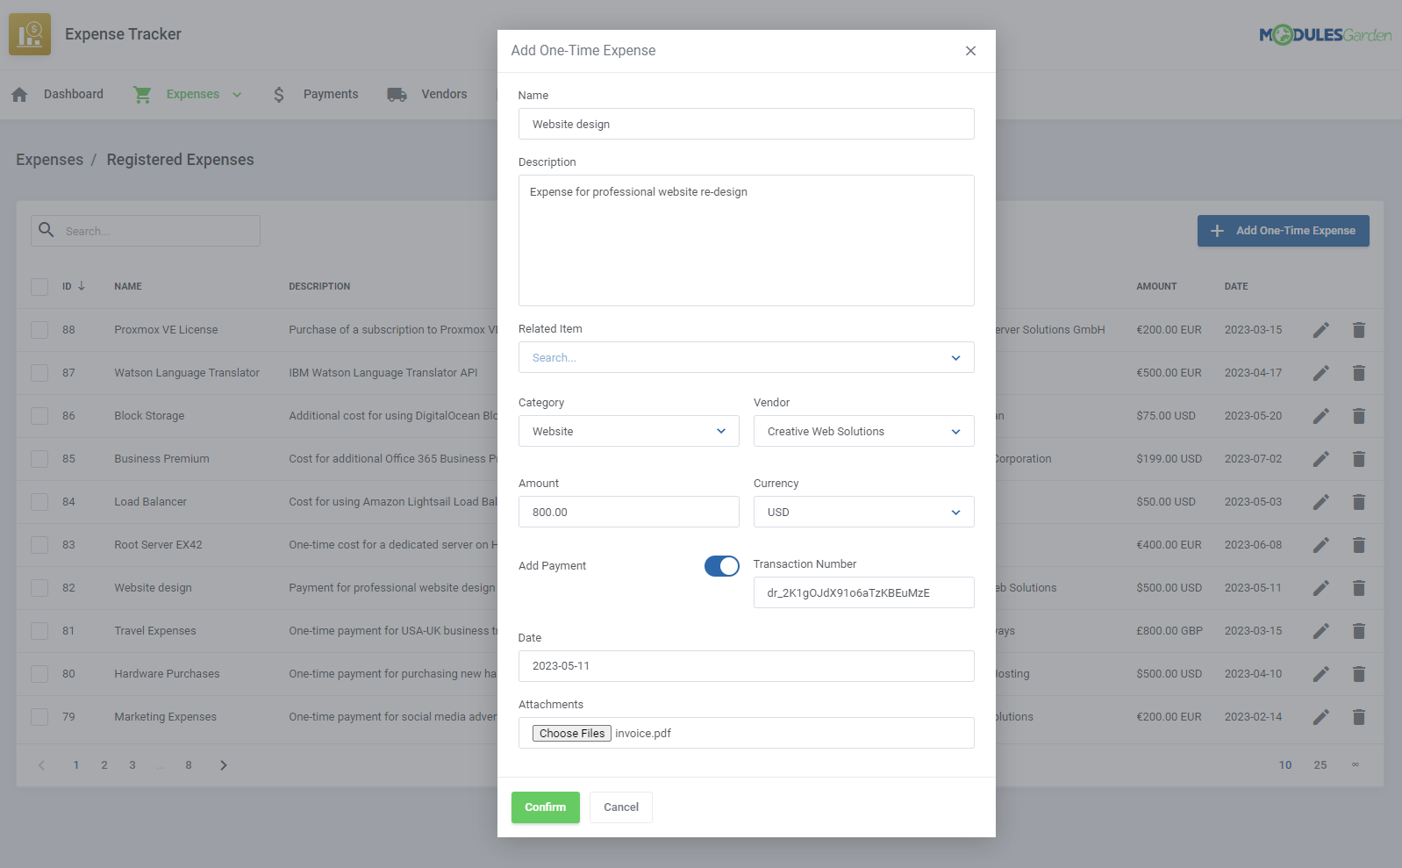Click the Expense Tracker logo icon
The image size is (1402, 868).
[30, 34]
